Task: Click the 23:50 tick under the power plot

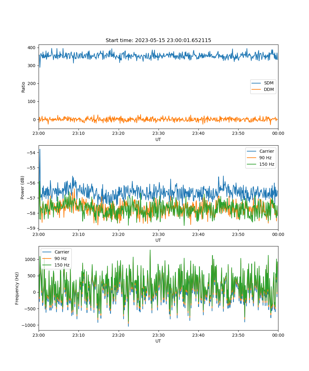Action: [238, 234]
